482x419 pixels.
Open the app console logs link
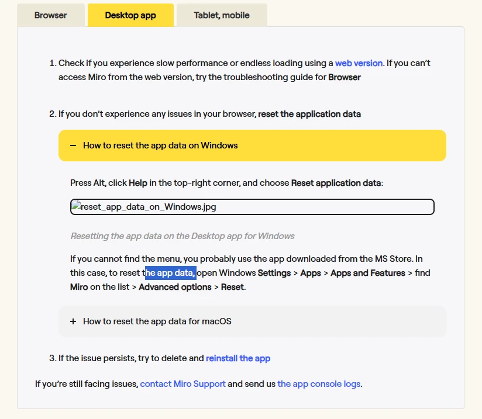pos(319,384)
